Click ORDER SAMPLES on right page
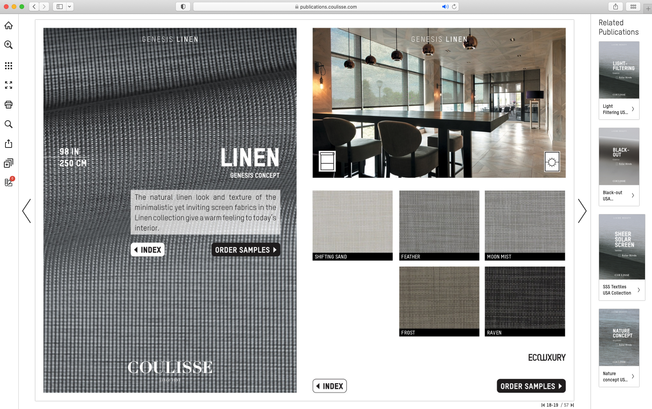Screen dimensions: 652x409 click(531, 386)
